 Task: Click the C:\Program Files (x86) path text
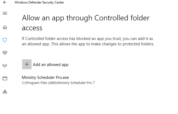point(38,83)
